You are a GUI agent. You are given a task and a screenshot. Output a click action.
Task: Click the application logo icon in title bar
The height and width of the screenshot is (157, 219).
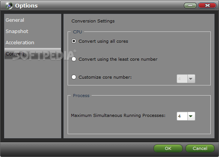(x=9, y=6)
